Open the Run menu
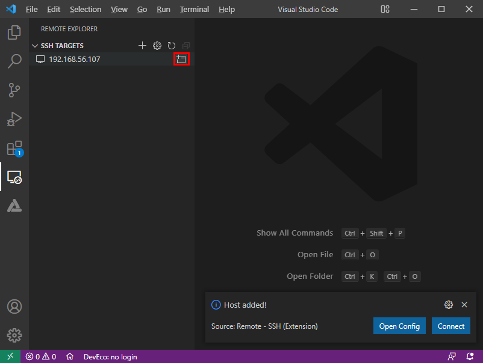Screen dimensions: 483x363 (x=163, y=10)
